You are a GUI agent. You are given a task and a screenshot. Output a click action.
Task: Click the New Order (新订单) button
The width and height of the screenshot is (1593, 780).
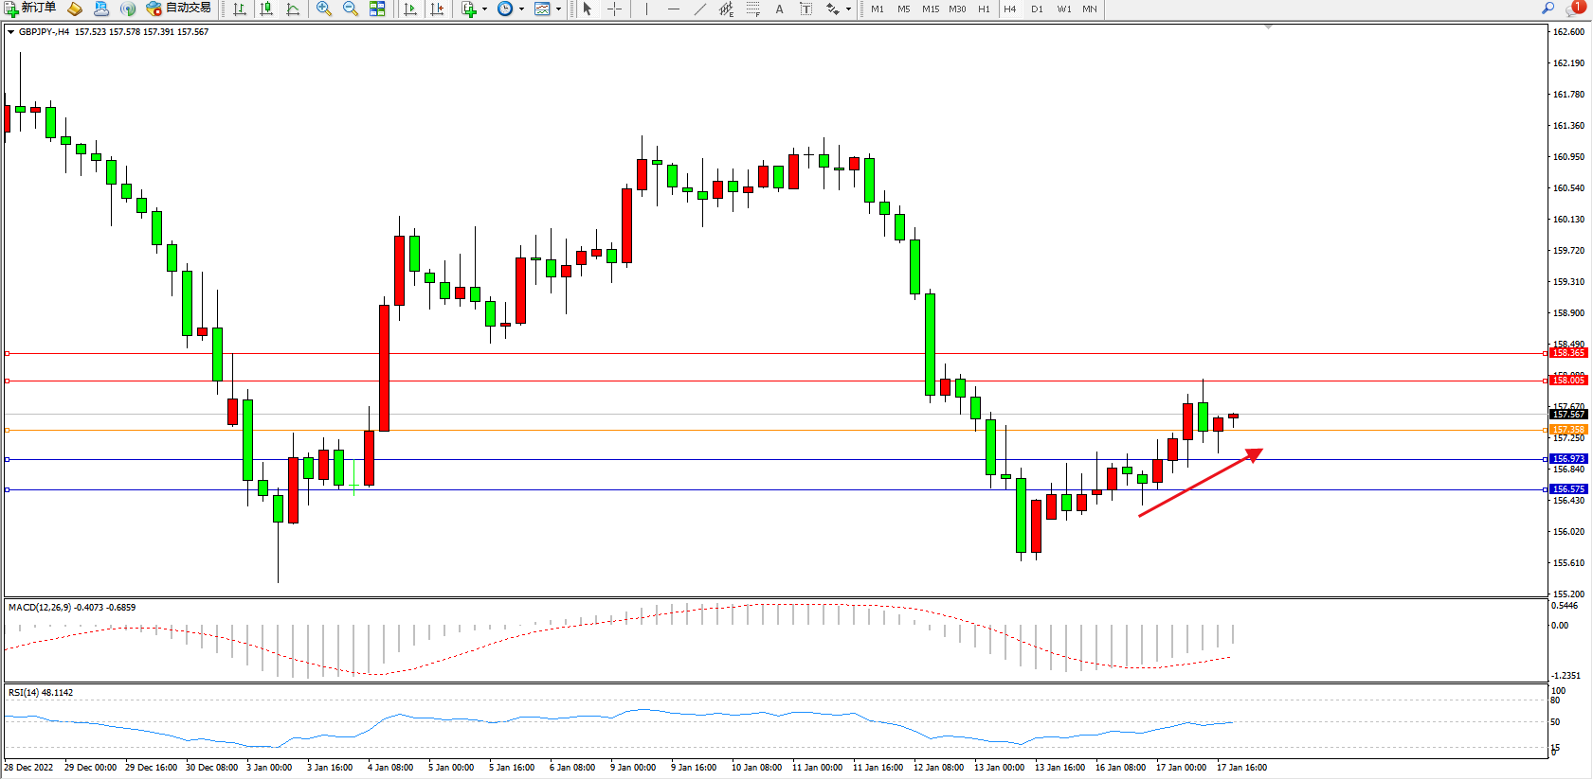[x=30, y=9]
